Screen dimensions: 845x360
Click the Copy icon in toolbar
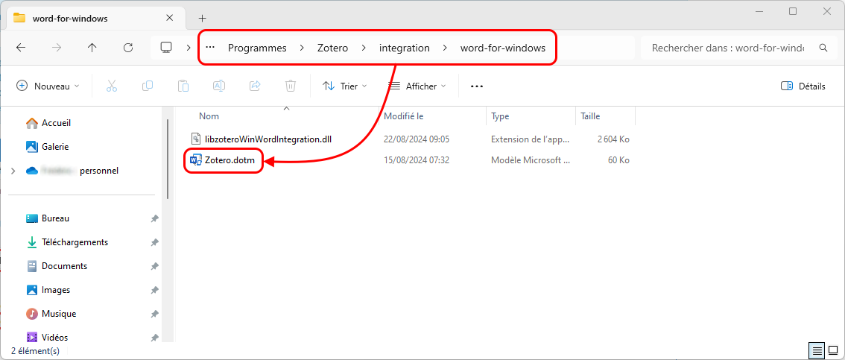(148, 86)
